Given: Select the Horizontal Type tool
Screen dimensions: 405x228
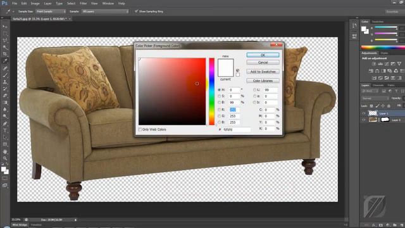Looking at the screenshot, I should pos(5,130).
